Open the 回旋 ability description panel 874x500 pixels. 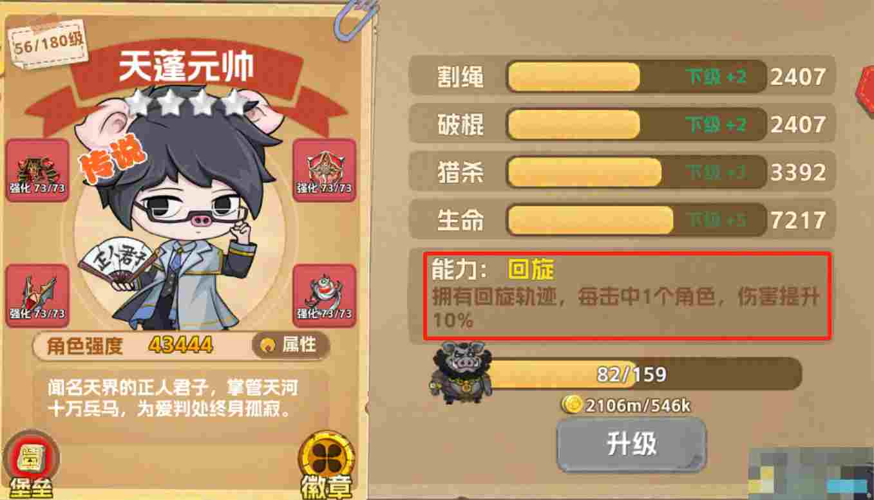627,296
